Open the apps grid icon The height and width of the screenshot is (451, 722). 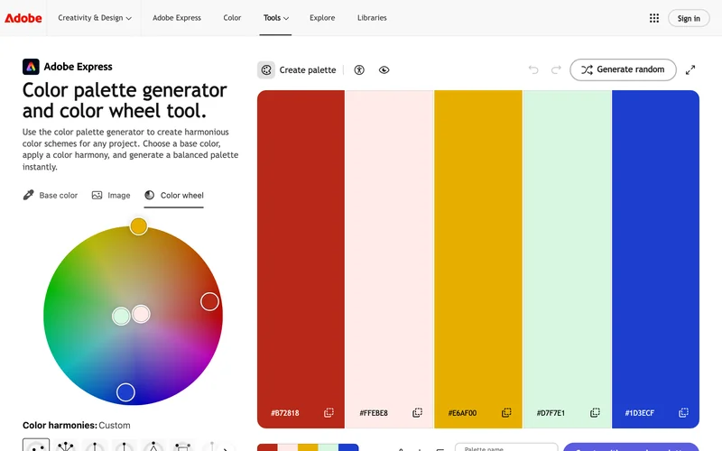coord(653,18)
